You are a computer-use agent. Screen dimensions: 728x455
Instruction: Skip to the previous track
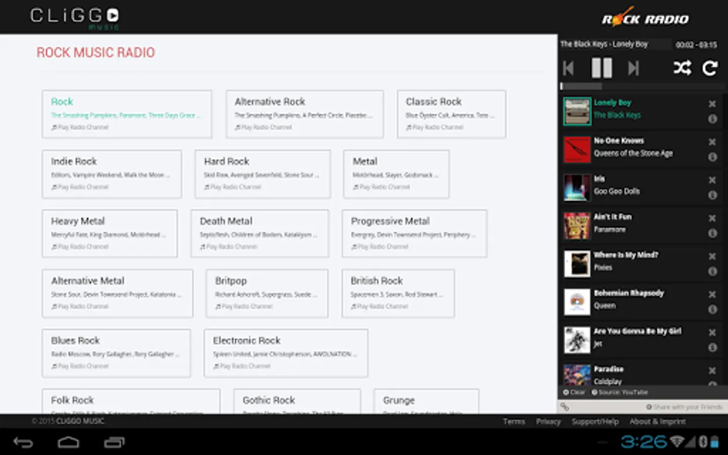tap(568, 68)
